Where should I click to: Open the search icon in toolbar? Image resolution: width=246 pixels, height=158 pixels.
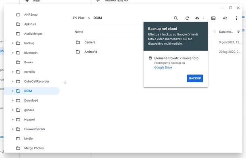[x=176, y=18]
